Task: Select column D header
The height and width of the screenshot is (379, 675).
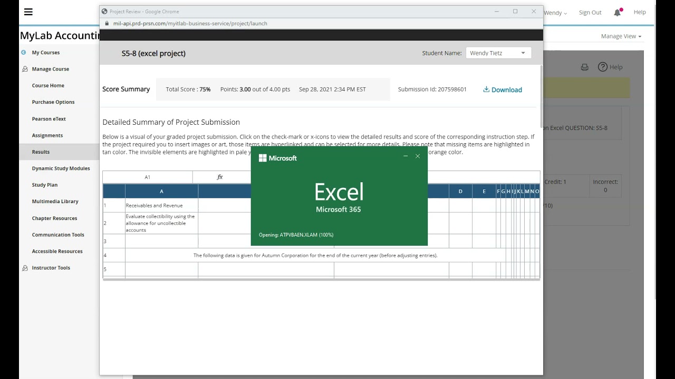Action: (460, 191)
